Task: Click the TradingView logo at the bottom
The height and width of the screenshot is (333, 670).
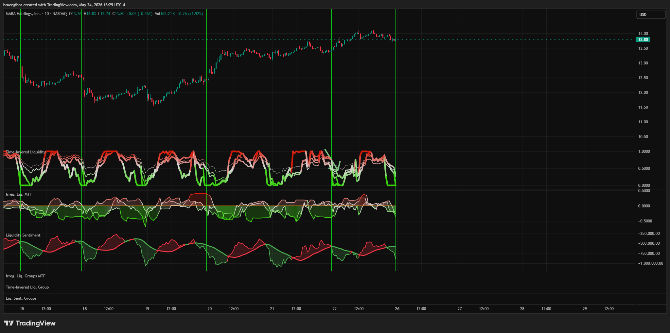Action: pyautogui.click(x=30, y=323)
